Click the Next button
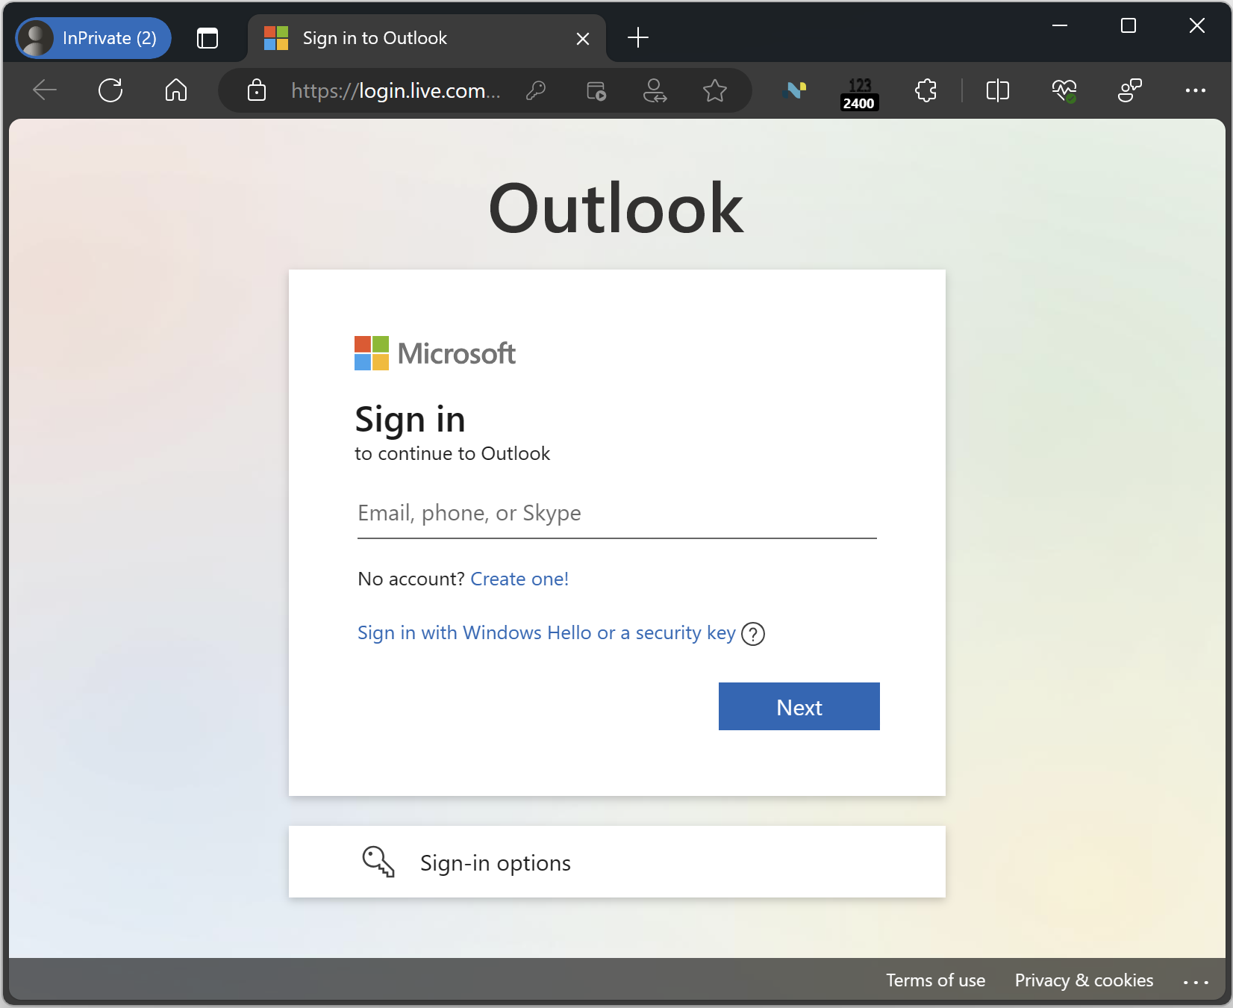1233x1008 pixels. (x=799, y=706)
